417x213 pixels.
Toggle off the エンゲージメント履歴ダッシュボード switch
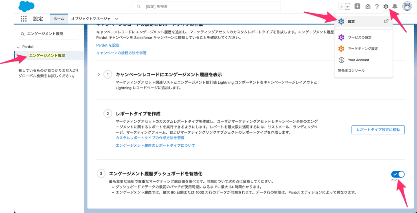(398, 174)
